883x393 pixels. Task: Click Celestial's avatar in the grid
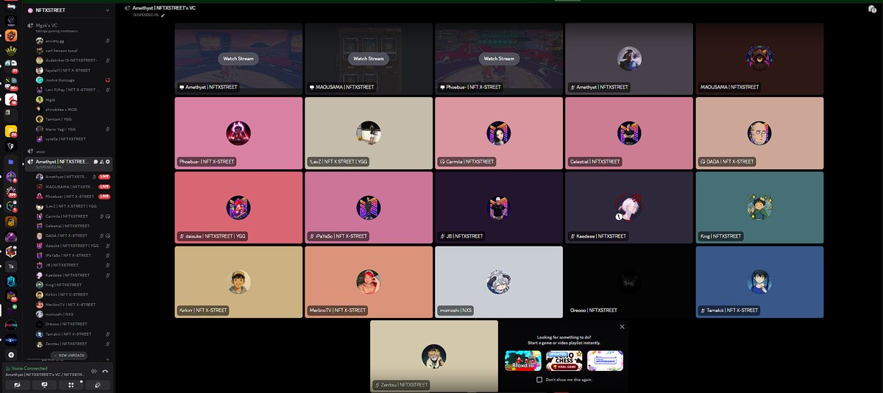point(629,132)
